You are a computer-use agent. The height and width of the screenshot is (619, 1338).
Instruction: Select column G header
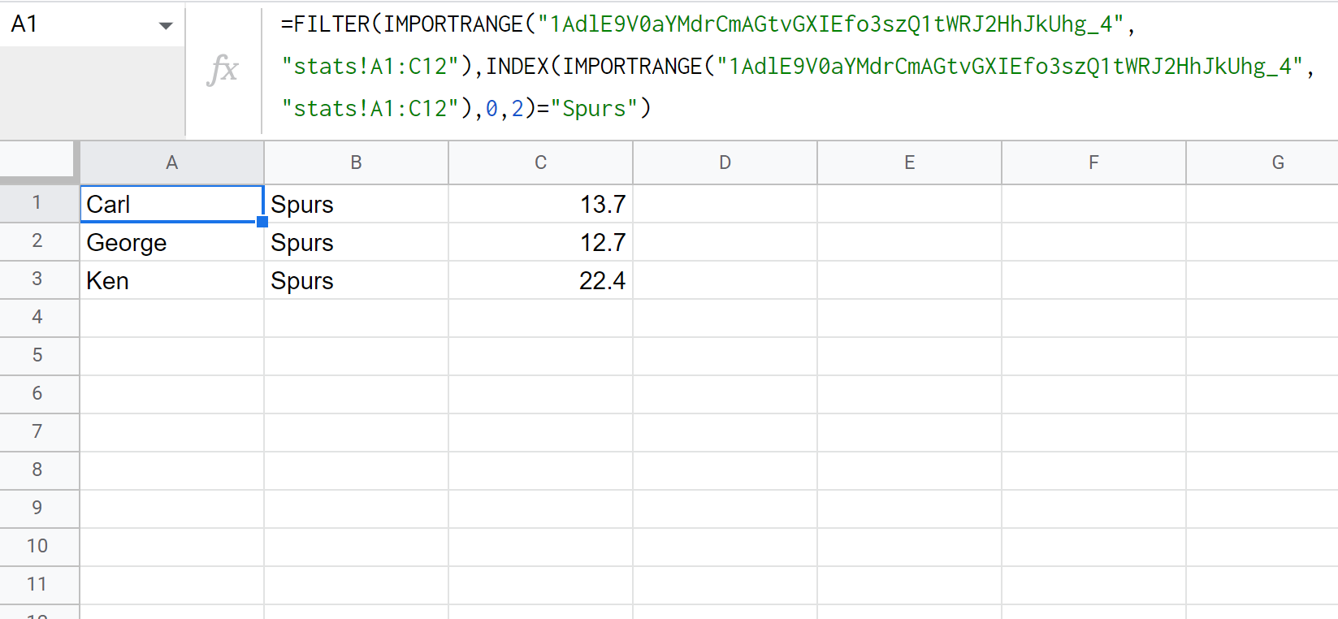[1262, 162]
